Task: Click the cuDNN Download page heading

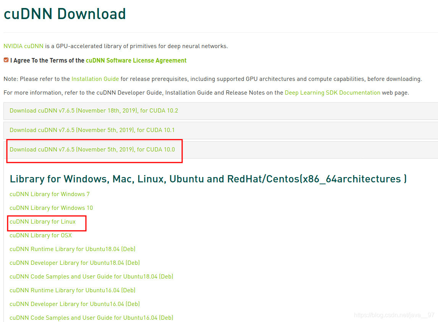Action: tap(65, 14)
